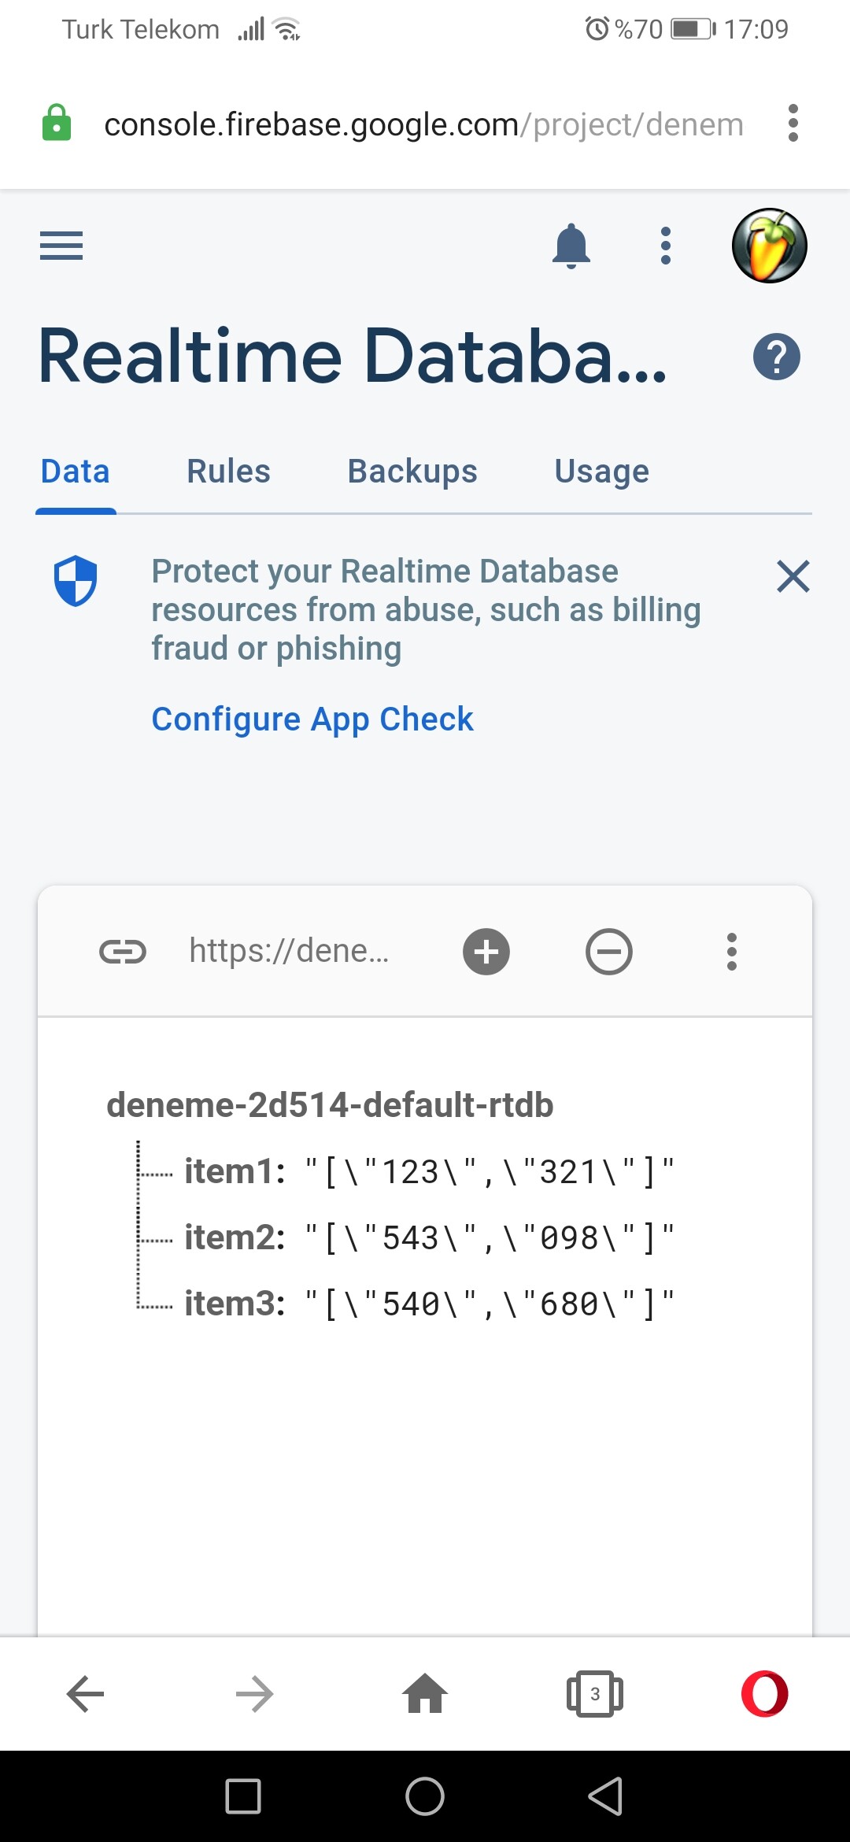850x1842 pixels.
Task: Click the database URL link icon
Action: click(123, 952)
